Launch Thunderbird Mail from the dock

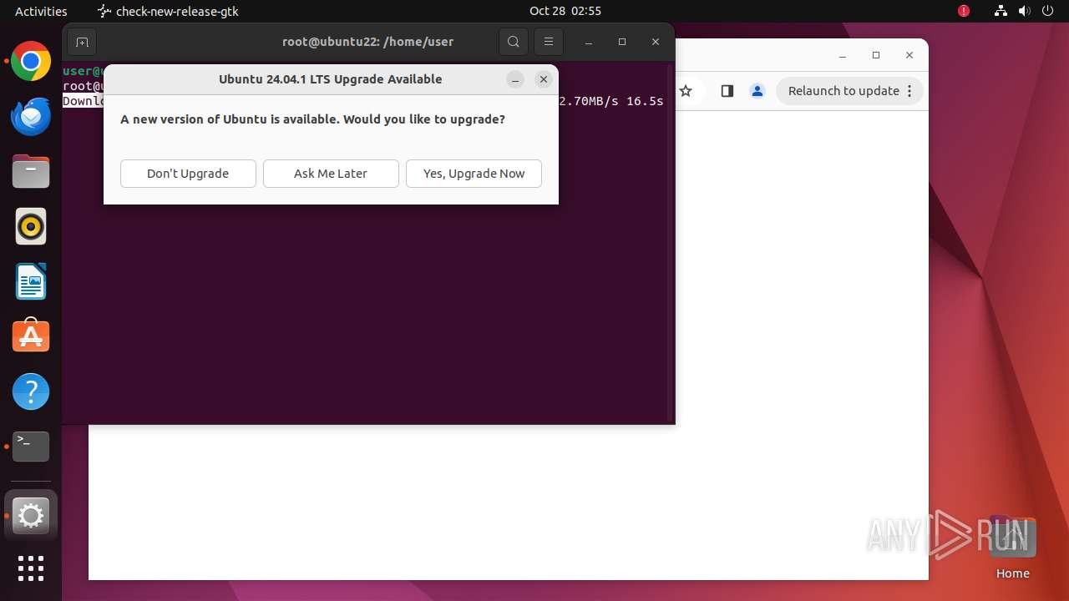coord(31,117)
